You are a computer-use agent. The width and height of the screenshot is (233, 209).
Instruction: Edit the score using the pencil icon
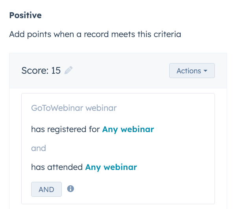tap(68, 70)
